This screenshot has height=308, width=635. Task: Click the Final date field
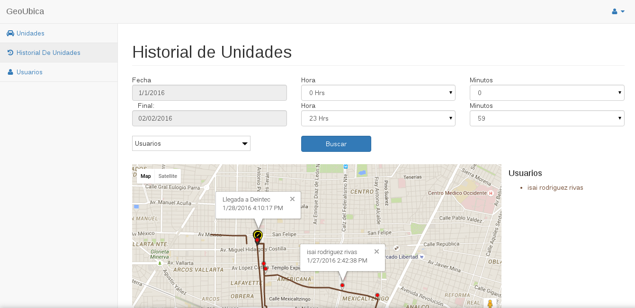tap(209, 118)
